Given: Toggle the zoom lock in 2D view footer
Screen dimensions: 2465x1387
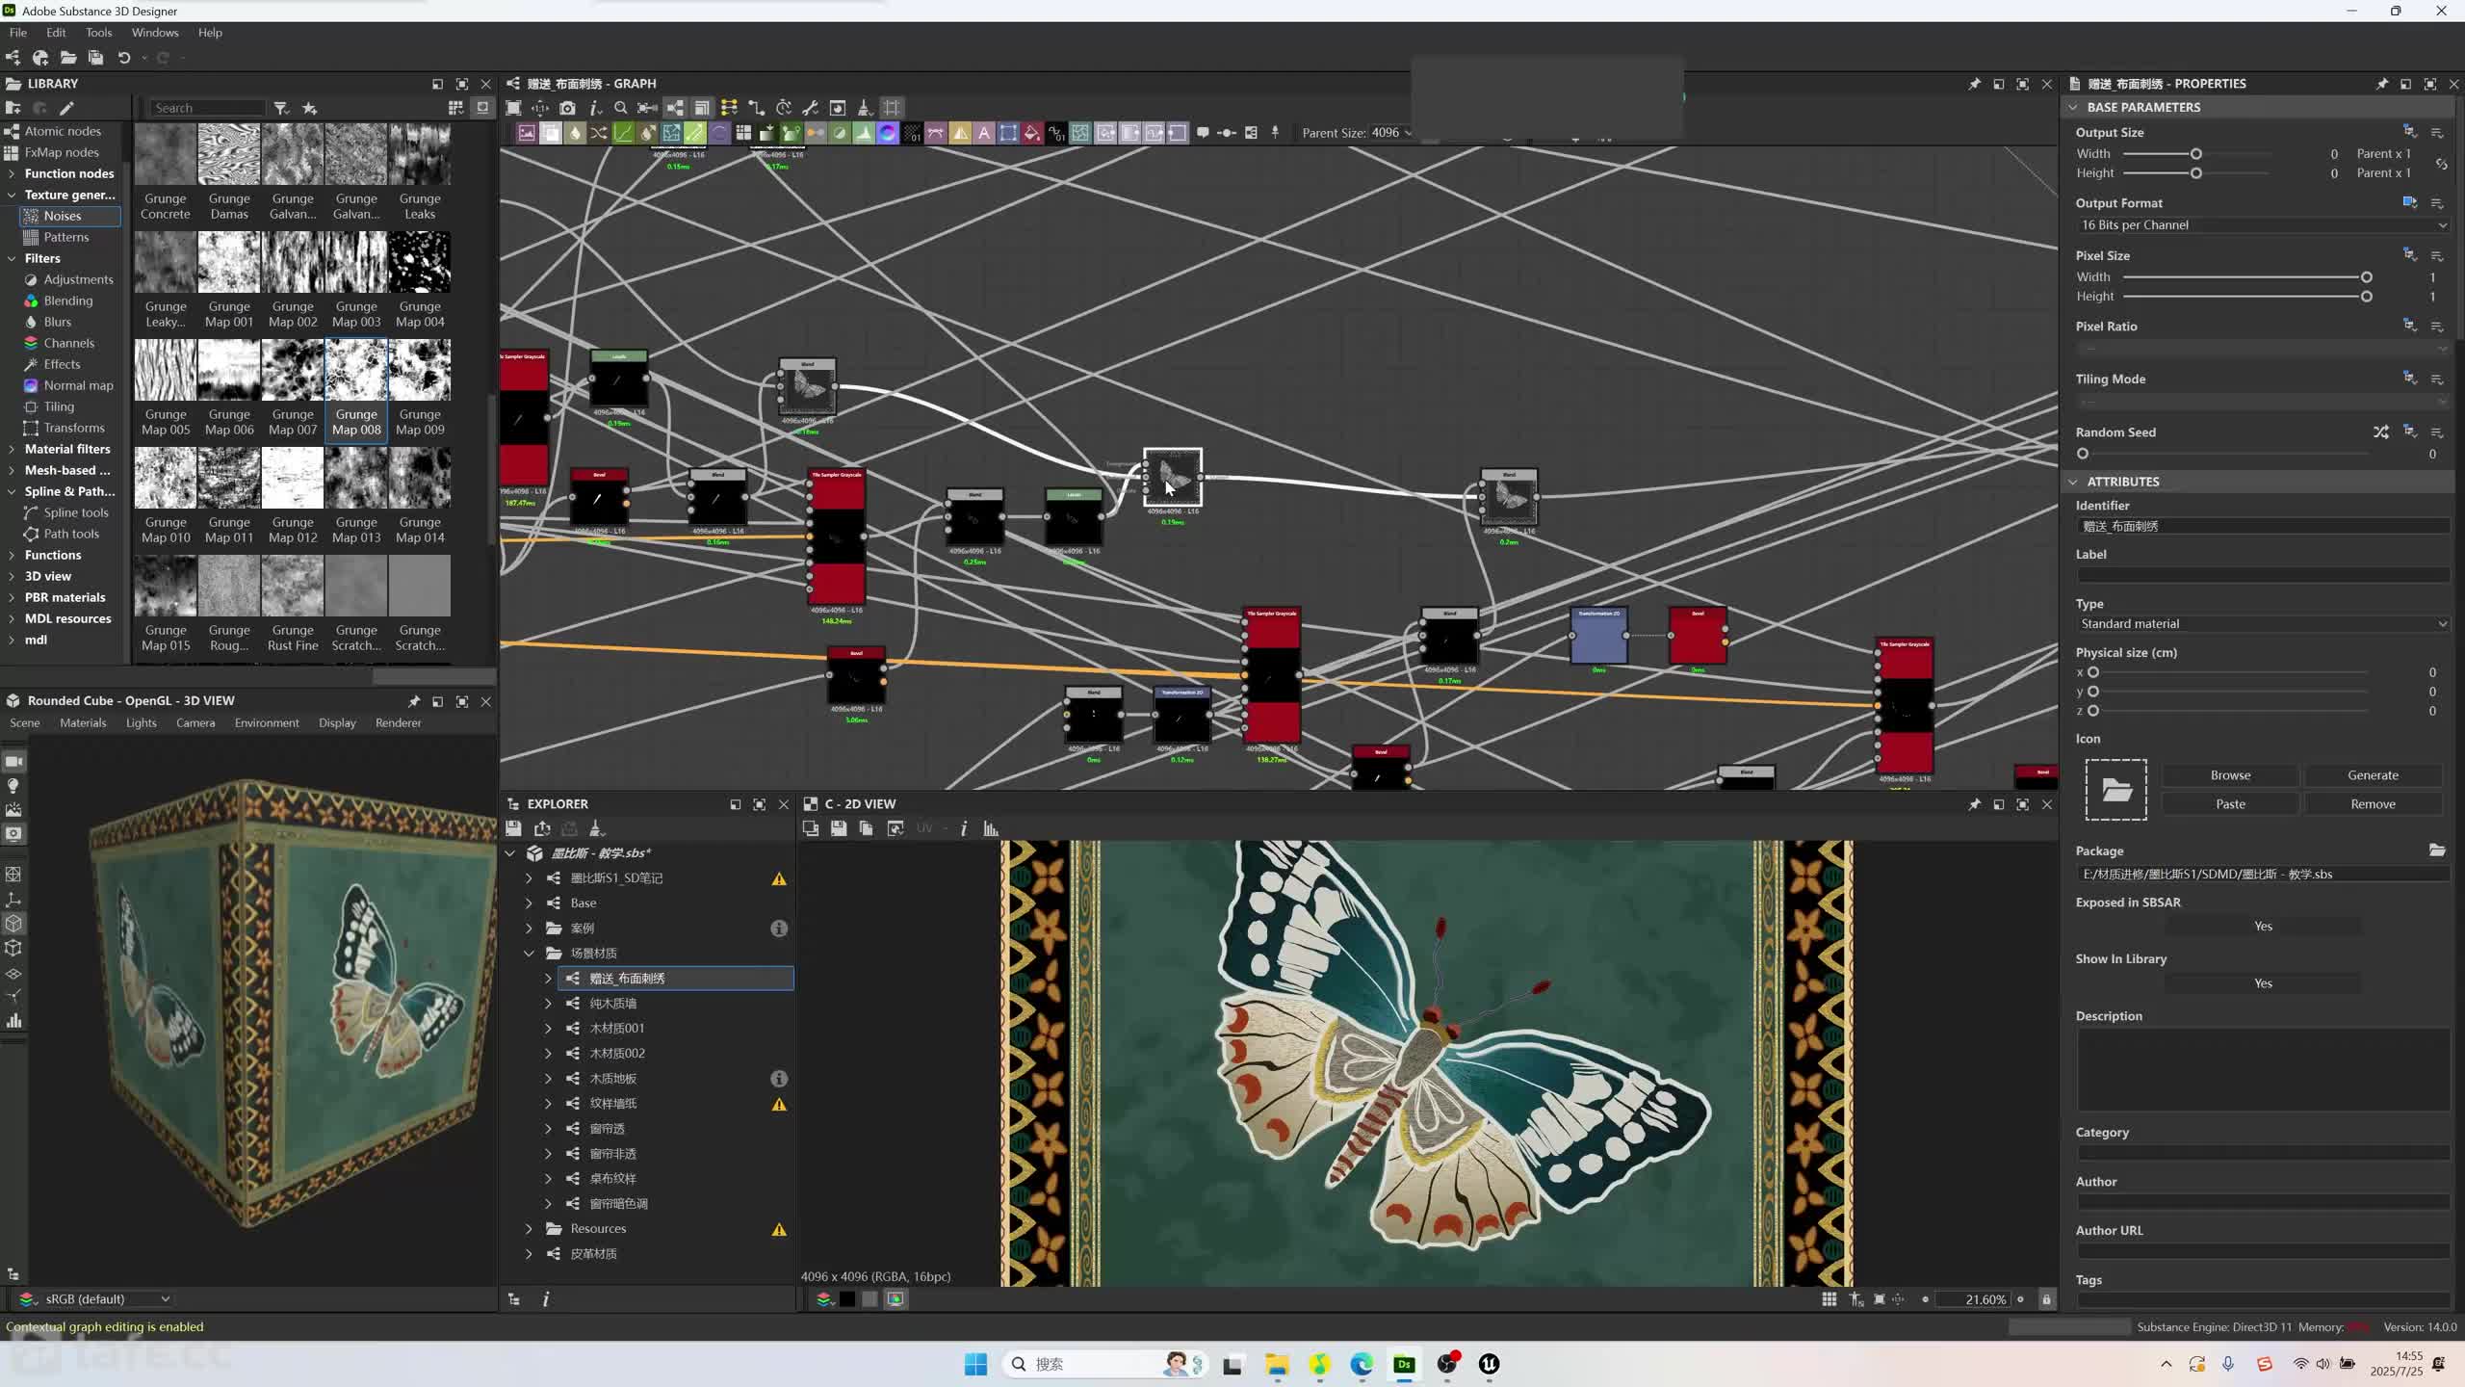Looking at the screenshot, I should (2047, 1299).
